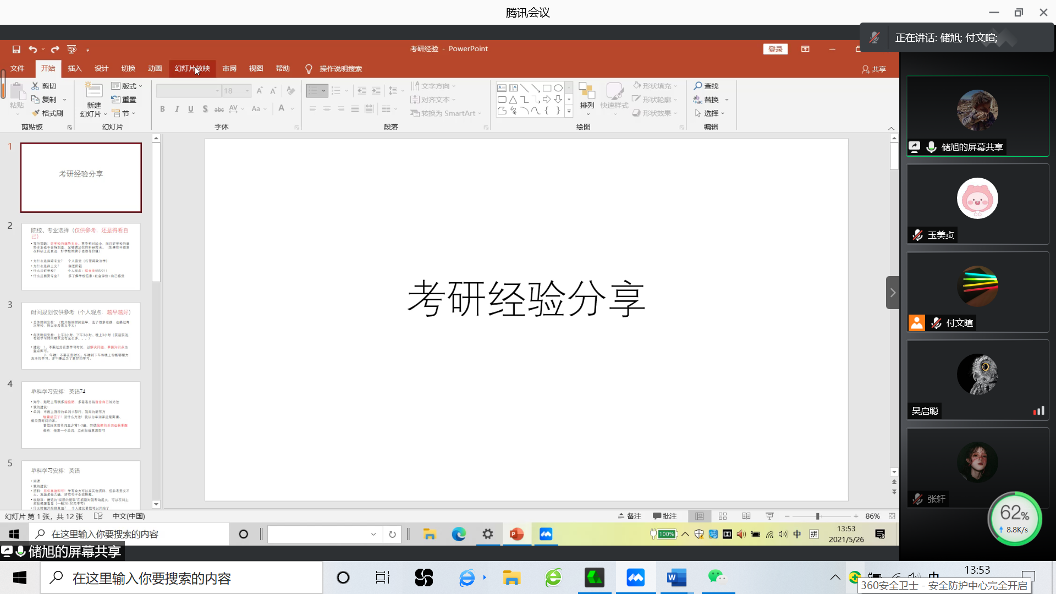Viewport: 1056px width, 594px height.
Task: Open PowerPoint from the shared taskbar
Action: tap(516, 534)
